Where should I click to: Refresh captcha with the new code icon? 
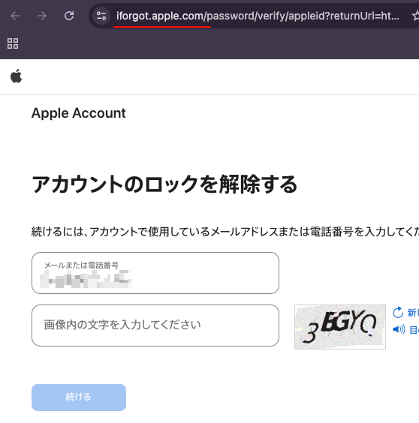tap(398, 313)
